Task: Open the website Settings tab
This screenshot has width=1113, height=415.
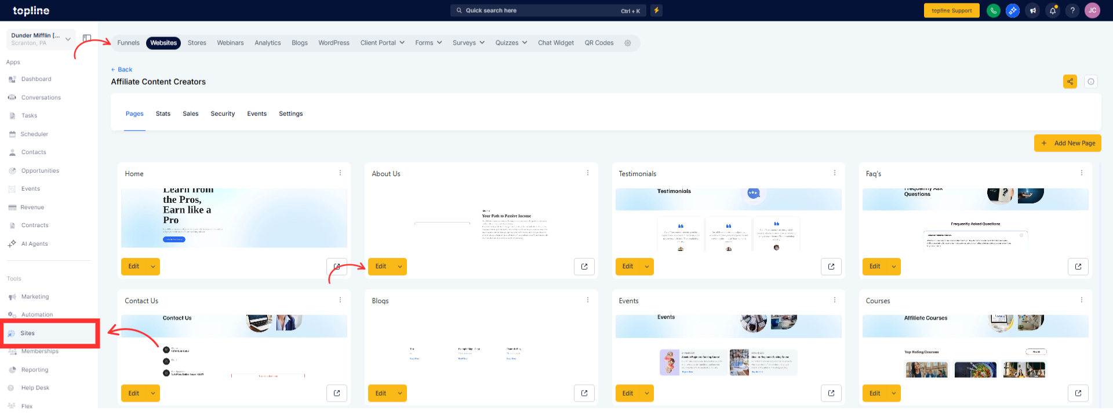Action: pos(291,114)
